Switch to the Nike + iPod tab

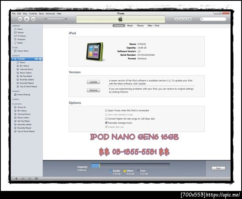click(153, 26)
